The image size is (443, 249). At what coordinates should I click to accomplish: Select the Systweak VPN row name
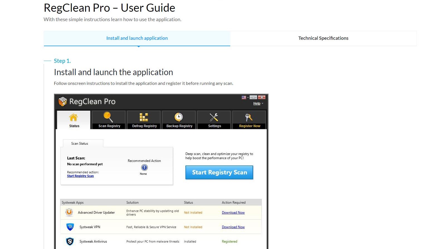[x=90, y=227]
